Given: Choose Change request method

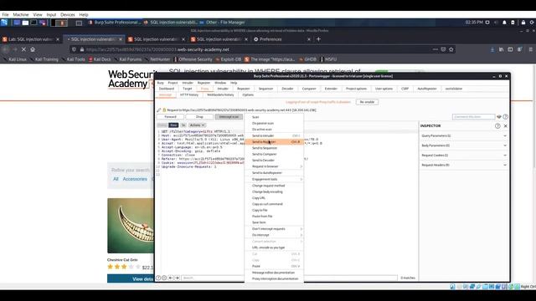Looking at the screenshot, I should [275, 186].
